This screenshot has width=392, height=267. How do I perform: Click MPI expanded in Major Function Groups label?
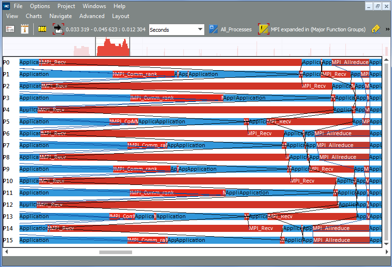318,29
